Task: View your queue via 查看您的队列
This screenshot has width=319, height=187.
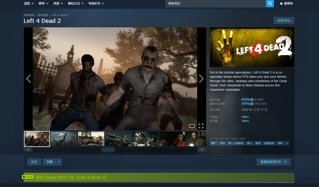Action: [274, 162]
